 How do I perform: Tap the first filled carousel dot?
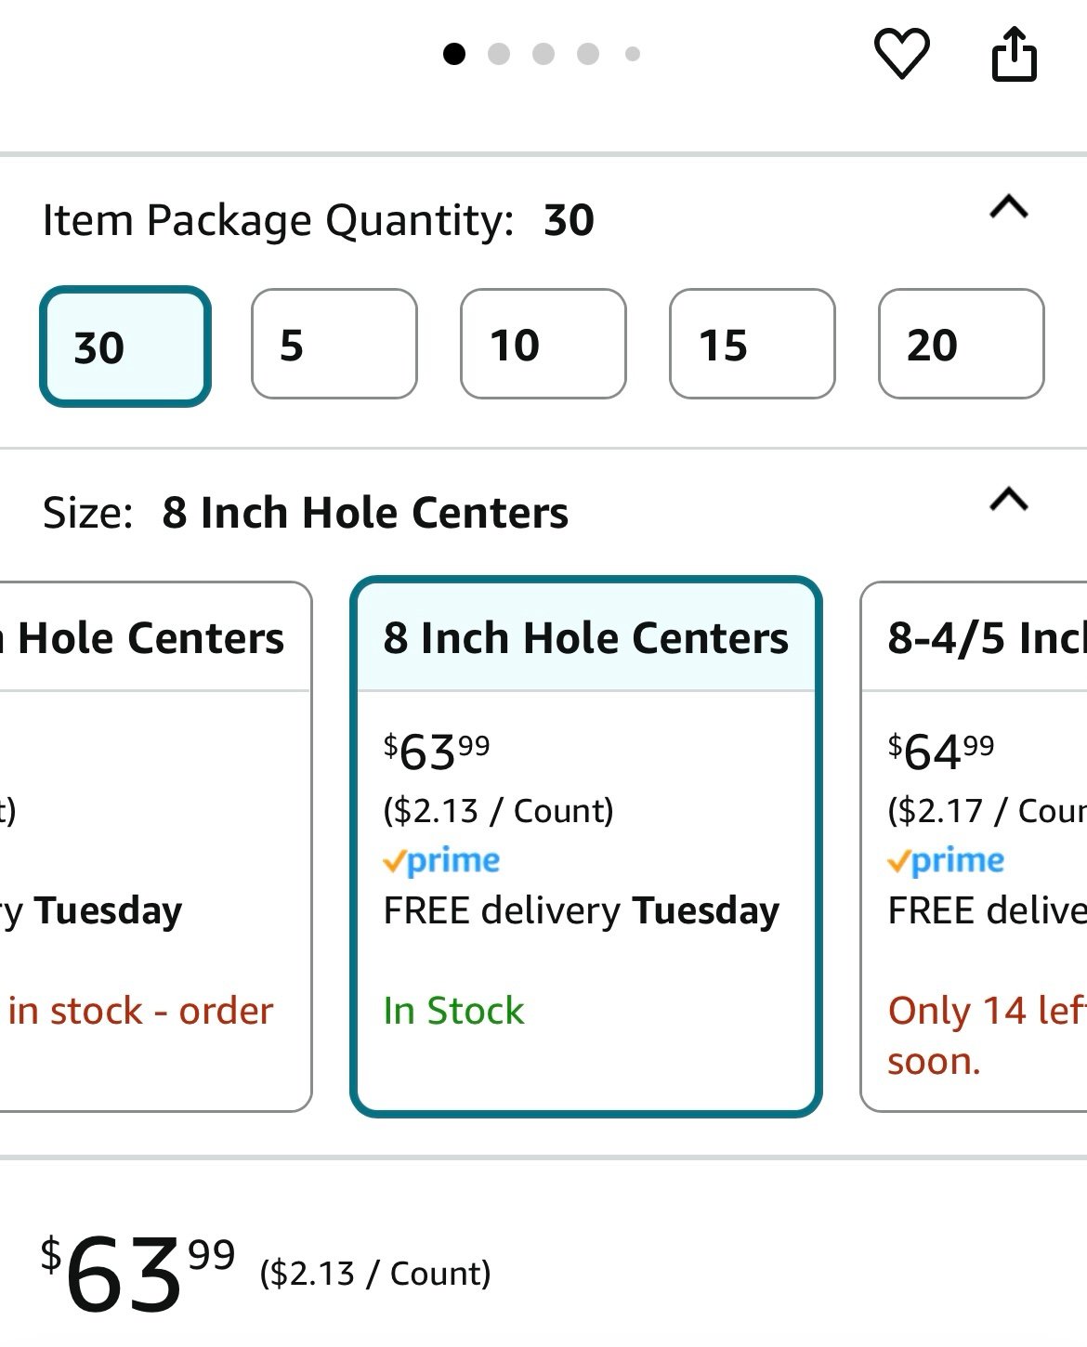click(x=454, y=54)
